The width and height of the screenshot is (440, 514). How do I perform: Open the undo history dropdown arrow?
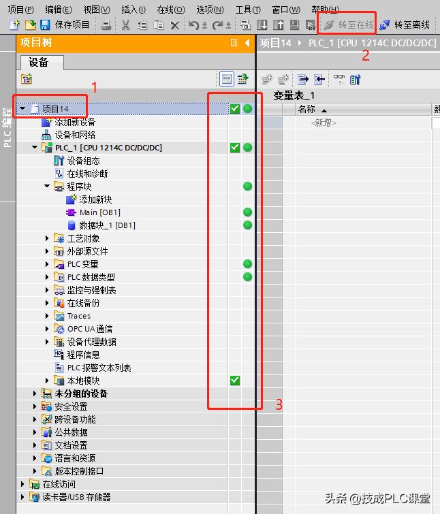click(204, 26)
